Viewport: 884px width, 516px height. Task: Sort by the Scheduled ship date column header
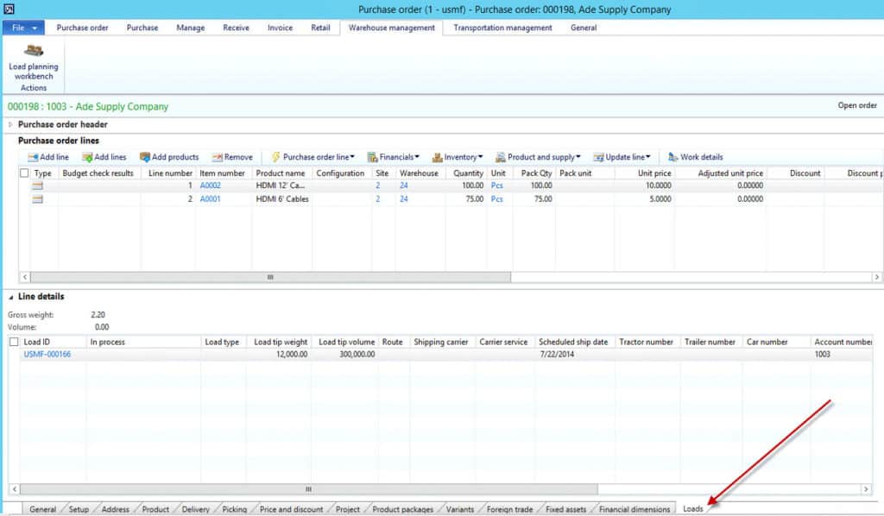(573, 342)
